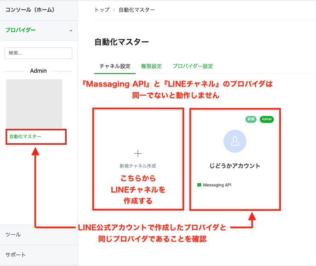
Task: Switch to the チャネル設定 tab
Action: point(115,66)
